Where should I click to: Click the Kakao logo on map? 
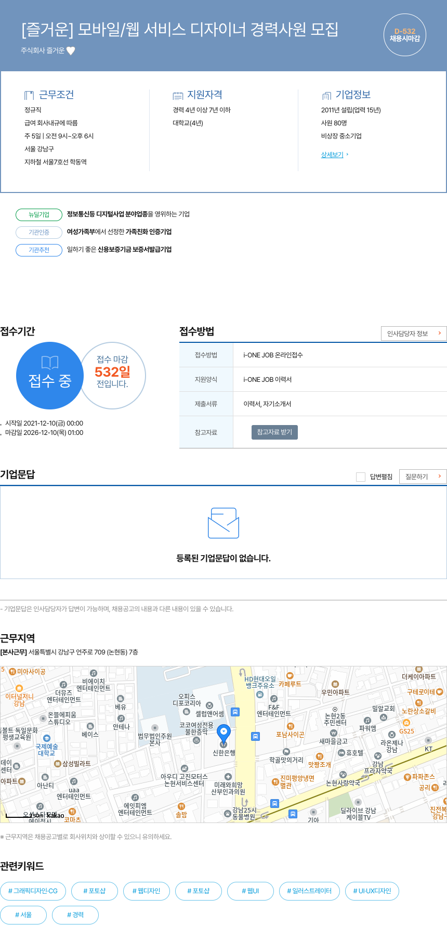[55, 815]
